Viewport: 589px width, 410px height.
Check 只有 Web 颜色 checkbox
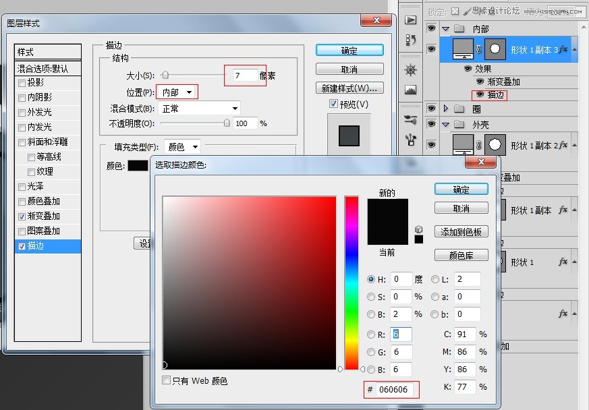[x=166, y=380]
